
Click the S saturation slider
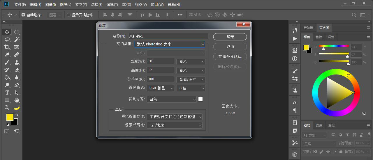[334, 54]
